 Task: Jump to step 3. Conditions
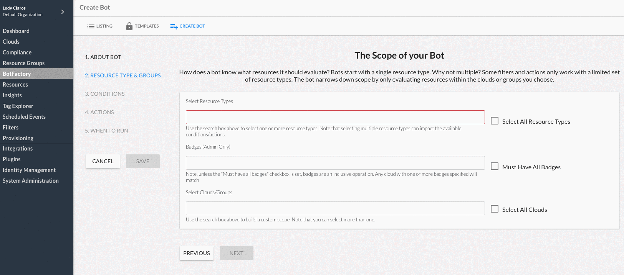[105, 94]
